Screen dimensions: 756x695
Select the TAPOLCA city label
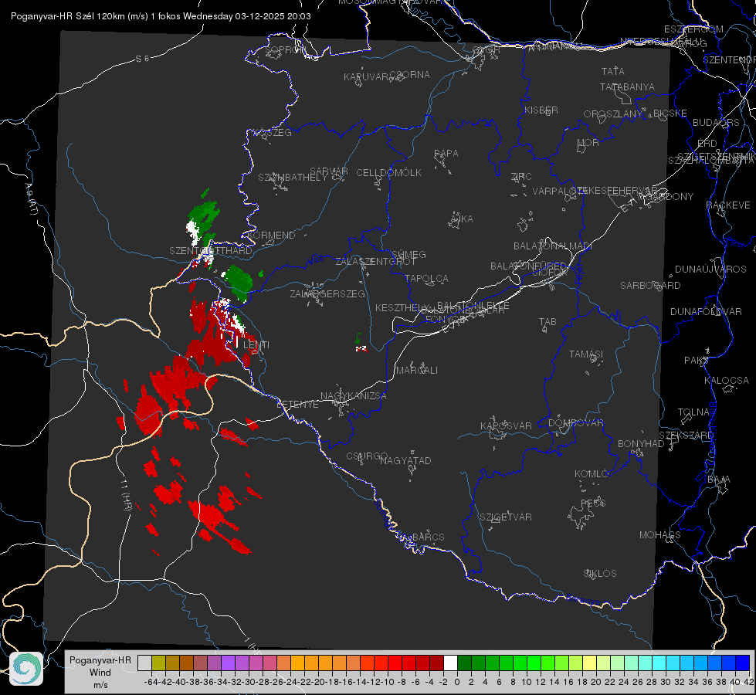pyautogui.click(x=426, y=278)
